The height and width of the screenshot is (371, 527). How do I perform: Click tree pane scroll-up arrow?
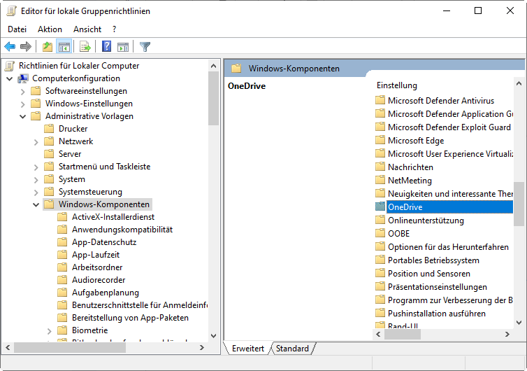click(213, 66)
